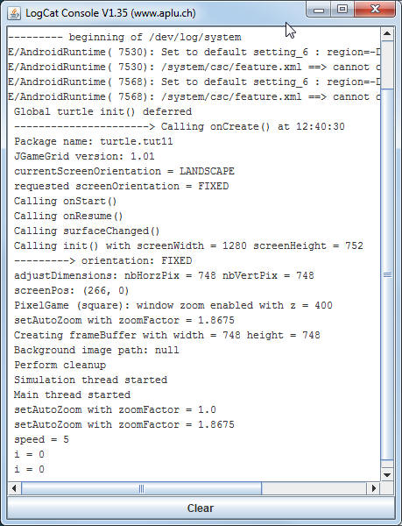This screenshot has width=402, height=526.
Task: Click the vertical scrollbar up arrow
Action: pyautogui.click(x=387, y=34)
